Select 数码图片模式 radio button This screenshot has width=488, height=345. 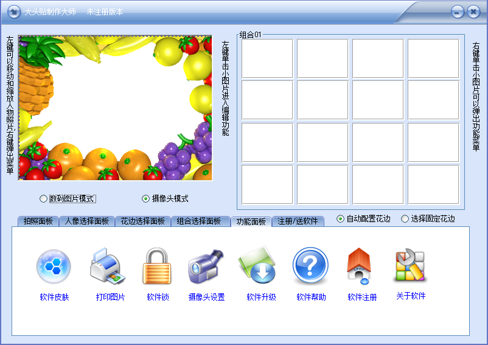(43, 198)
